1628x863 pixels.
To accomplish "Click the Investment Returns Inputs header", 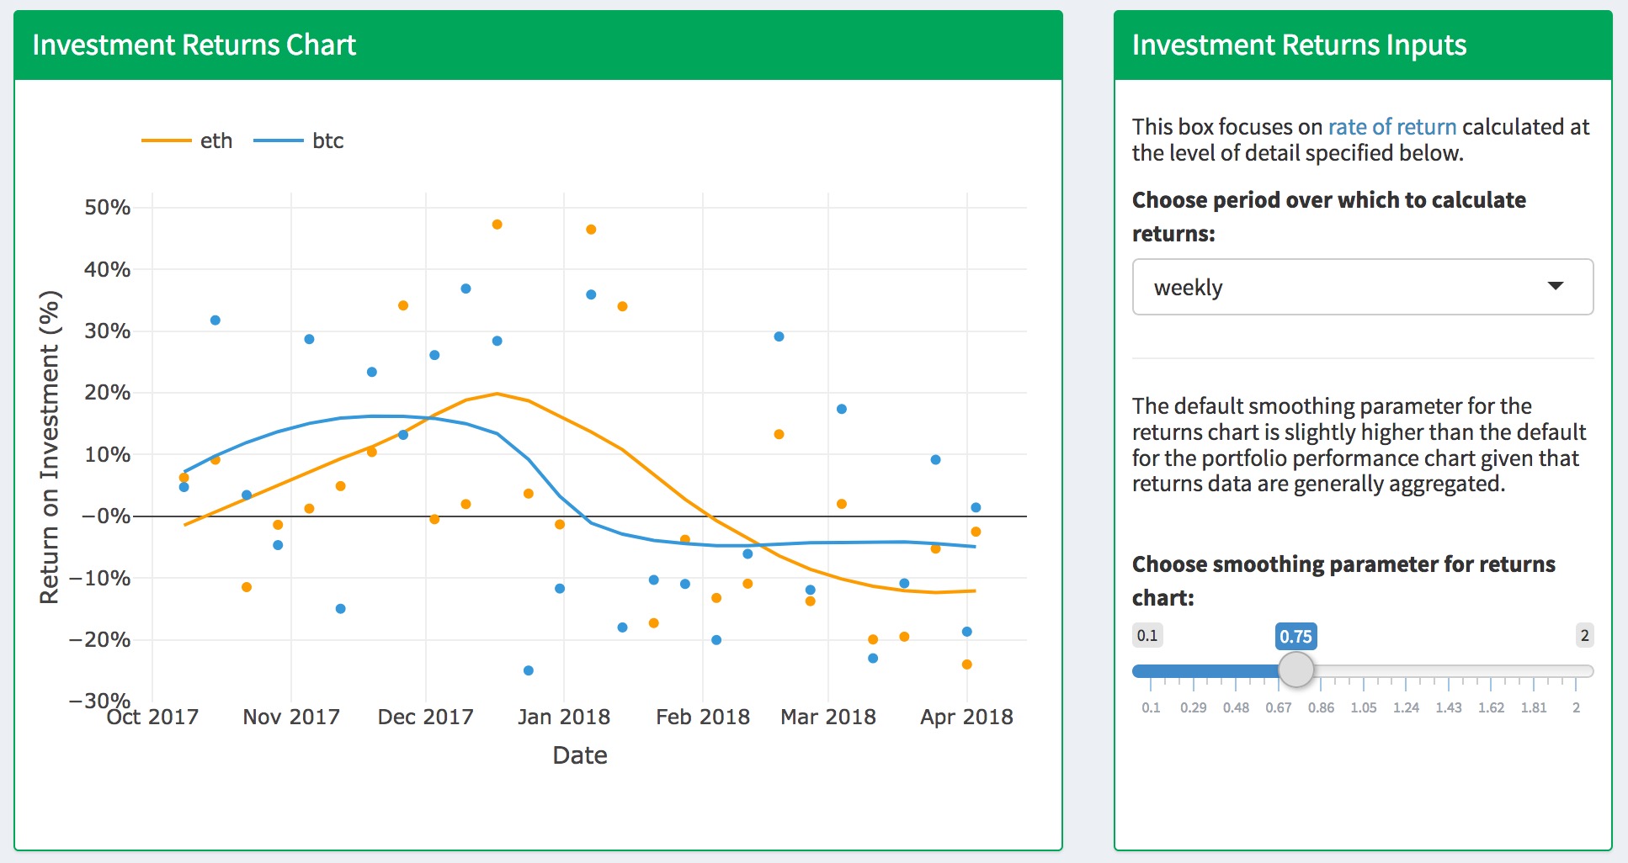I will 1299,45.
